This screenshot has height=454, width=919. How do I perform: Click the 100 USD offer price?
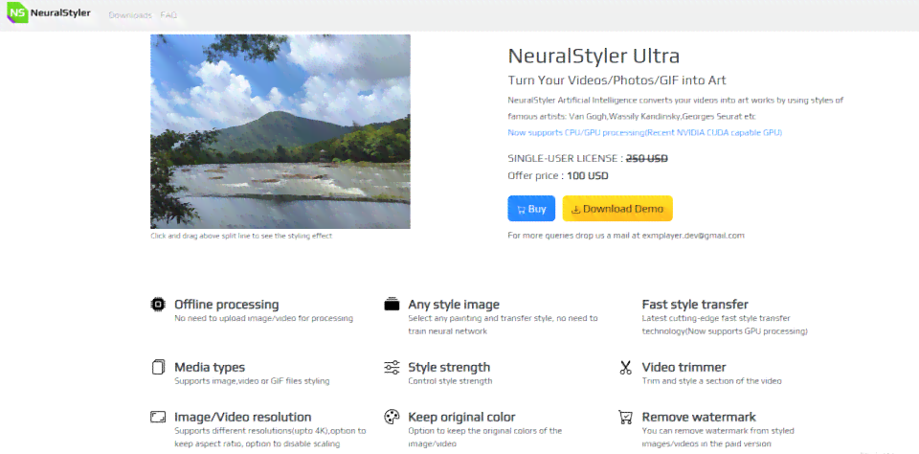click(x=588, y=176)
